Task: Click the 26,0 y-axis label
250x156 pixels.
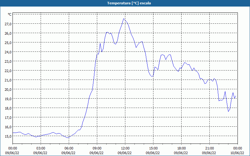Action: (8, 33)
